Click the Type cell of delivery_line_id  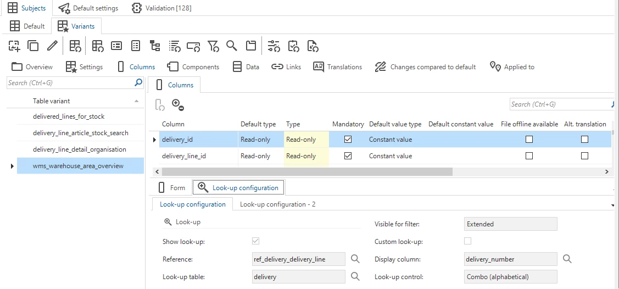point(306,156)
